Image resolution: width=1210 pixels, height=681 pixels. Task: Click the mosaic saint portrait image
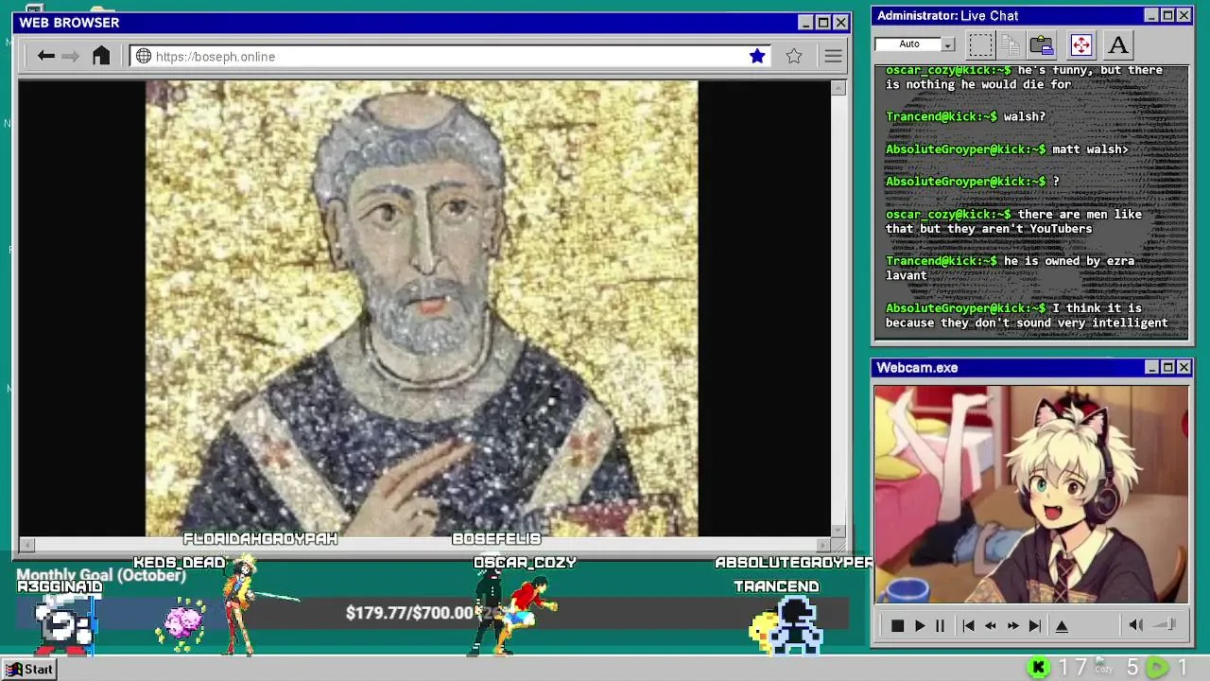(x=422, y=308)
